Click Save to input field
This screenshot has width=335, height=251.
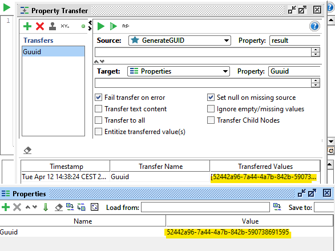324,207
